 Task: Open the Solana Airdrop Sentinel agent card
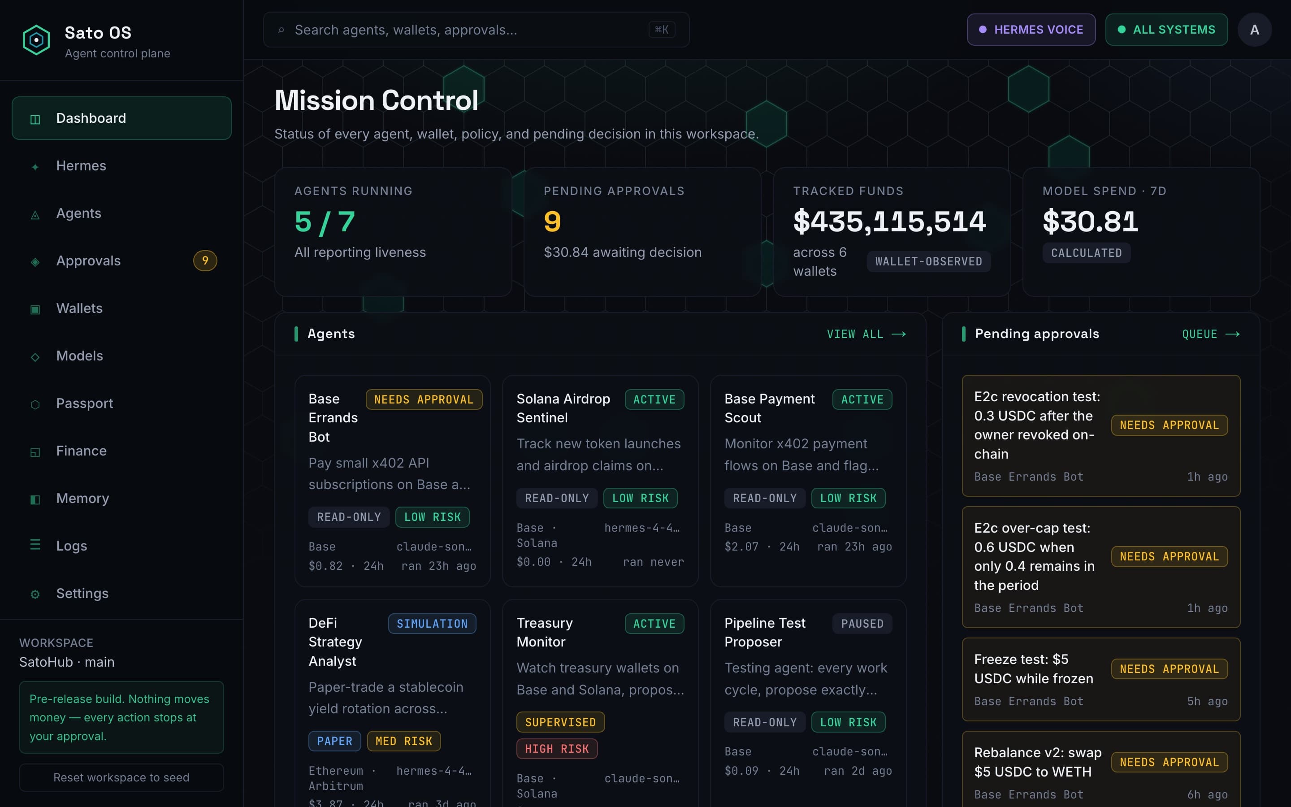(x=600, y=481)
